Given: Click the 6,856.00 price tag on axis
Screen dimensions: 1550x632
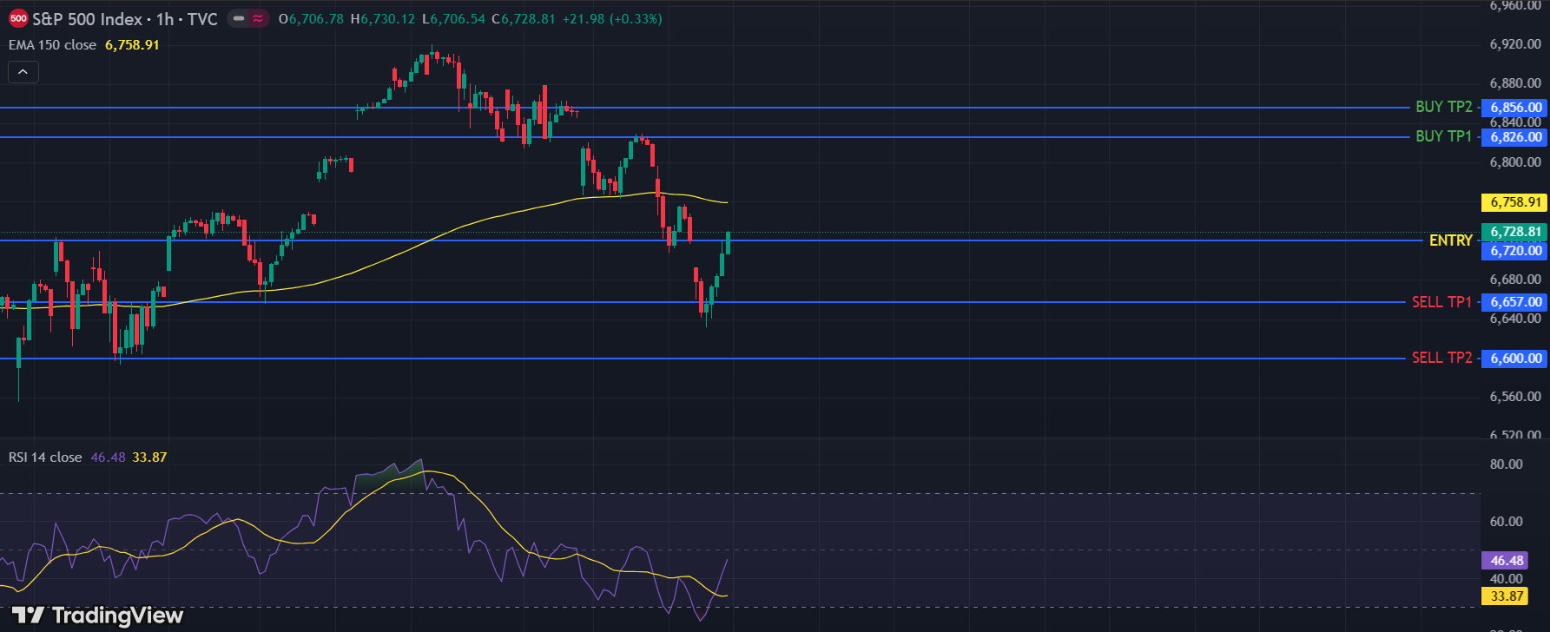Looking at the screenshot, I should coord(1515,108).
